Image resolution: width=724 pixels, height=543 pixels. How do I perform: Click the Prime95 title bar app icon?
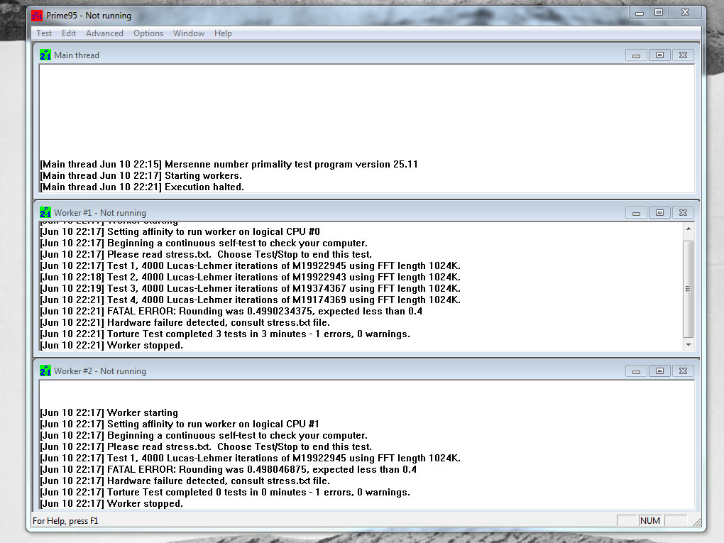(x=37, y=16)
